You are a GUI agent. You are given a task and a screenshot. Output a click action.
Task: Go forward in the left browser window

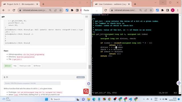click(x=9, y=10)
